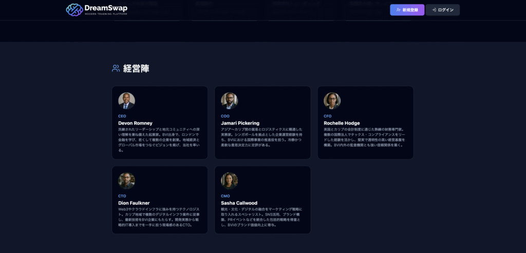
Task: Click the CFO role label
Action: [327, 116]
